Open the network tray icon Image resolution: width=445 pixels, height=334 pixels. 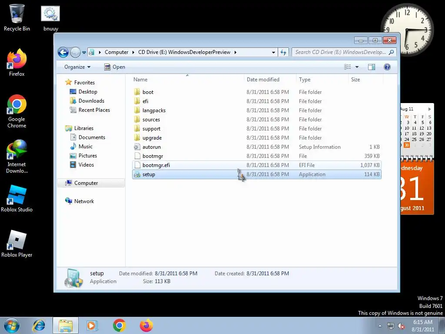(391, 326)
